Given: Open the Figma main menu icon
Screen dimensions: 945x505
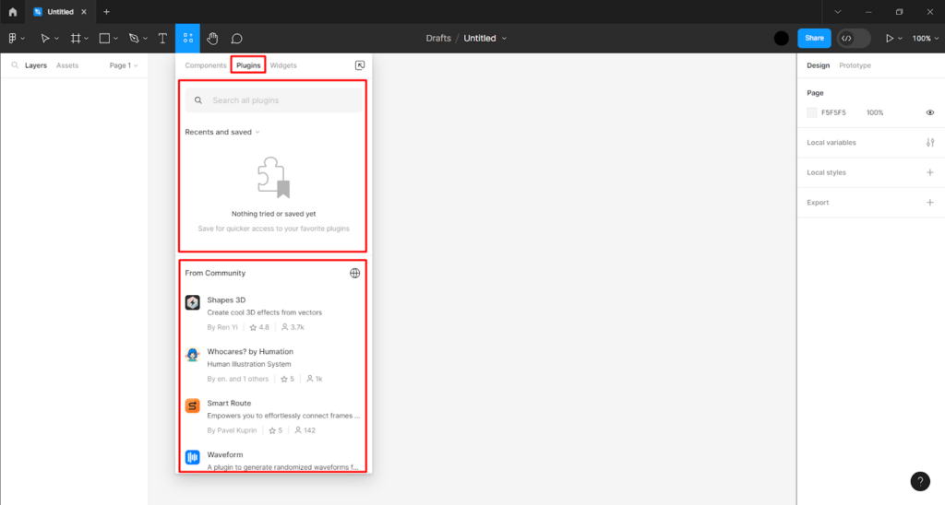Looking at the screenshot, I should 12,39.
